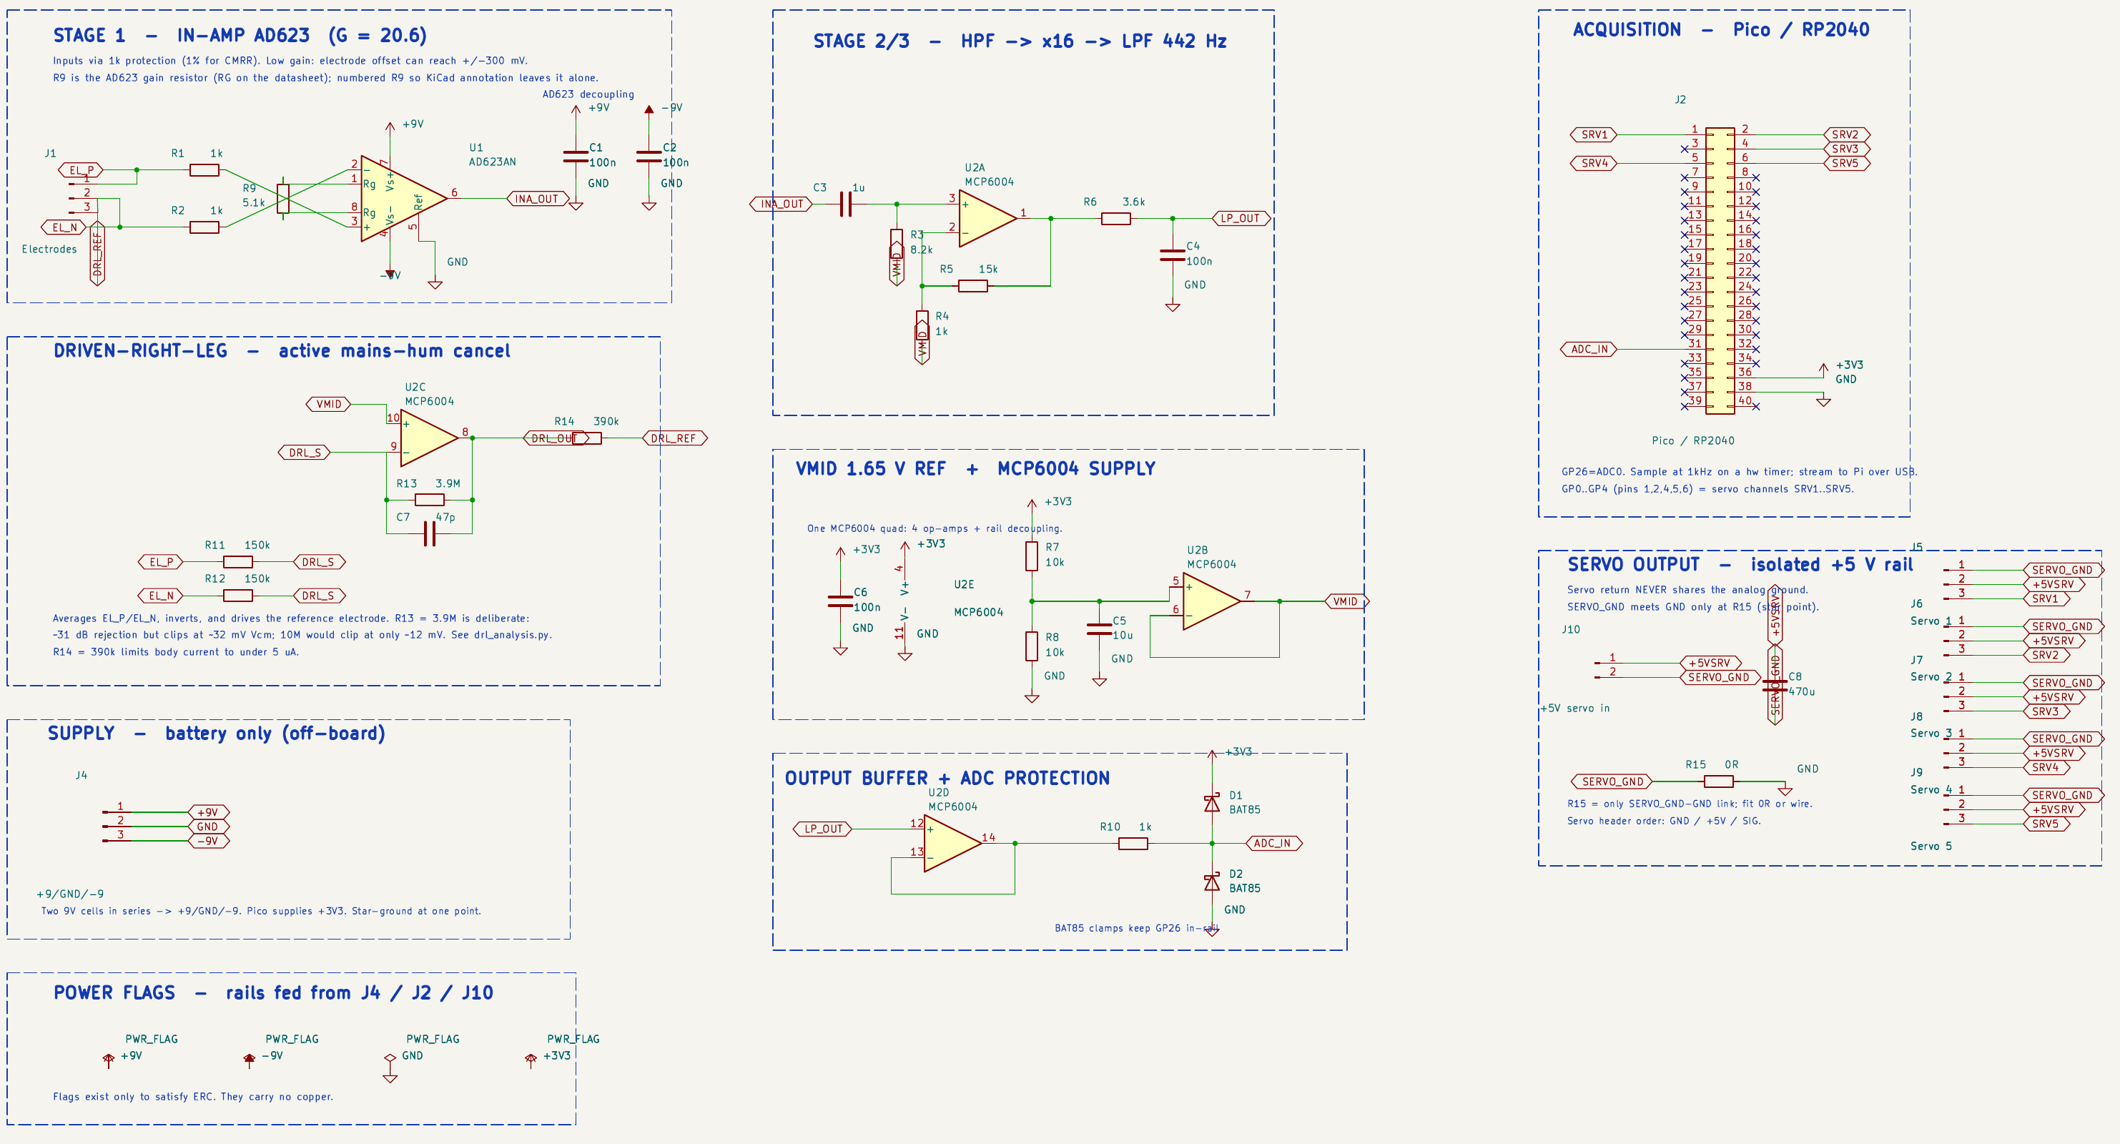Select the D2 BAT85 diode

[x=1211, y=882]
